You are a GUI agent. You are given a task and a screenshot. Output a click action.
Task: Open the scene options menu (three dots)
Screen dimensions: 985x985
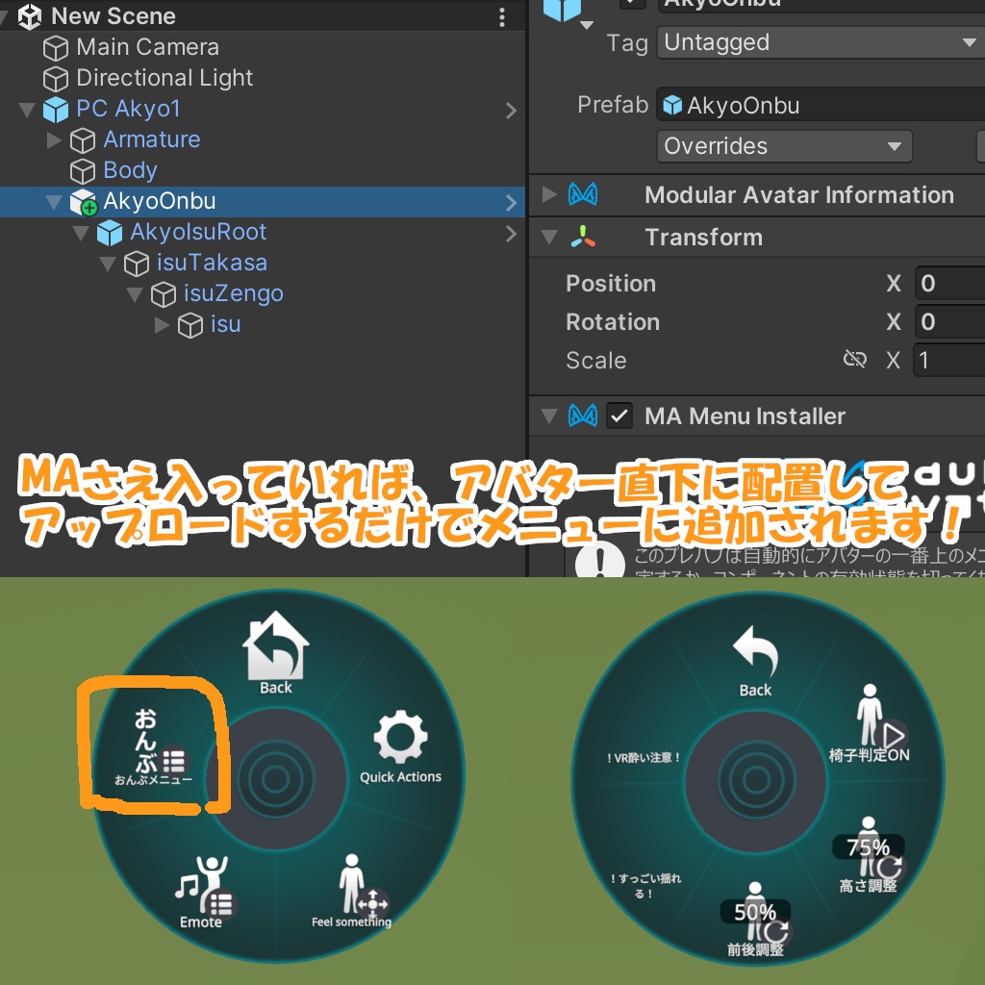(501, 16)
